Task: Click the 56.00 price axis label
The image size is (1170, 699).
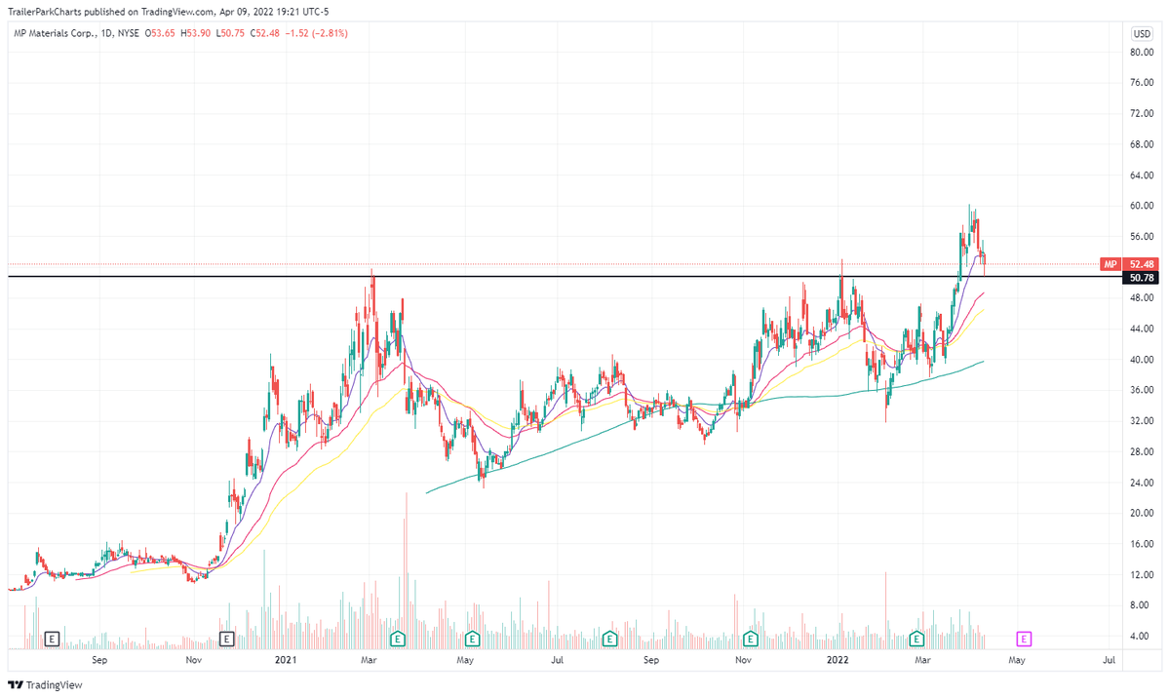Action: tap(1141, 237)
